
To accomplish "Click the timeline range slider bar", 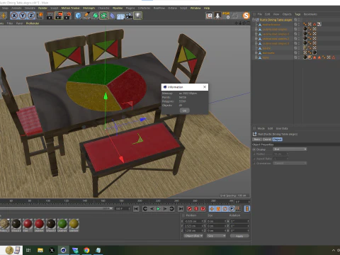I will pos(56,209).
